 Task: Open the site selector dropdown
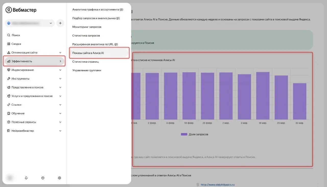(x=30, y=23)
